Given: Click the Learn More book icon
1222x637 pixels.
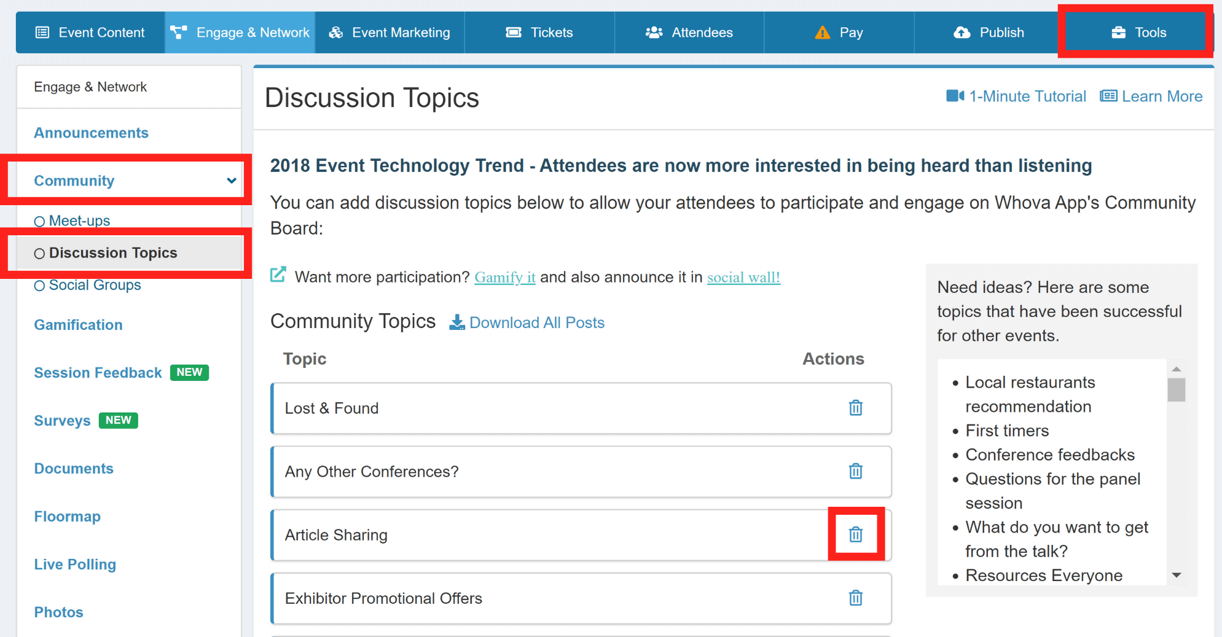Looking at the screenshot, I should (x=1108, y=96).
